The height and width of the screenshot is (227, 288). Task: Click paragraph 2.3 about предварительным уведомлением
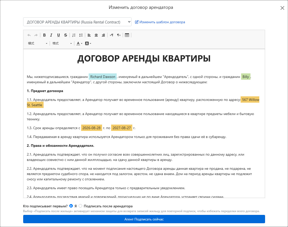[106, 188]
